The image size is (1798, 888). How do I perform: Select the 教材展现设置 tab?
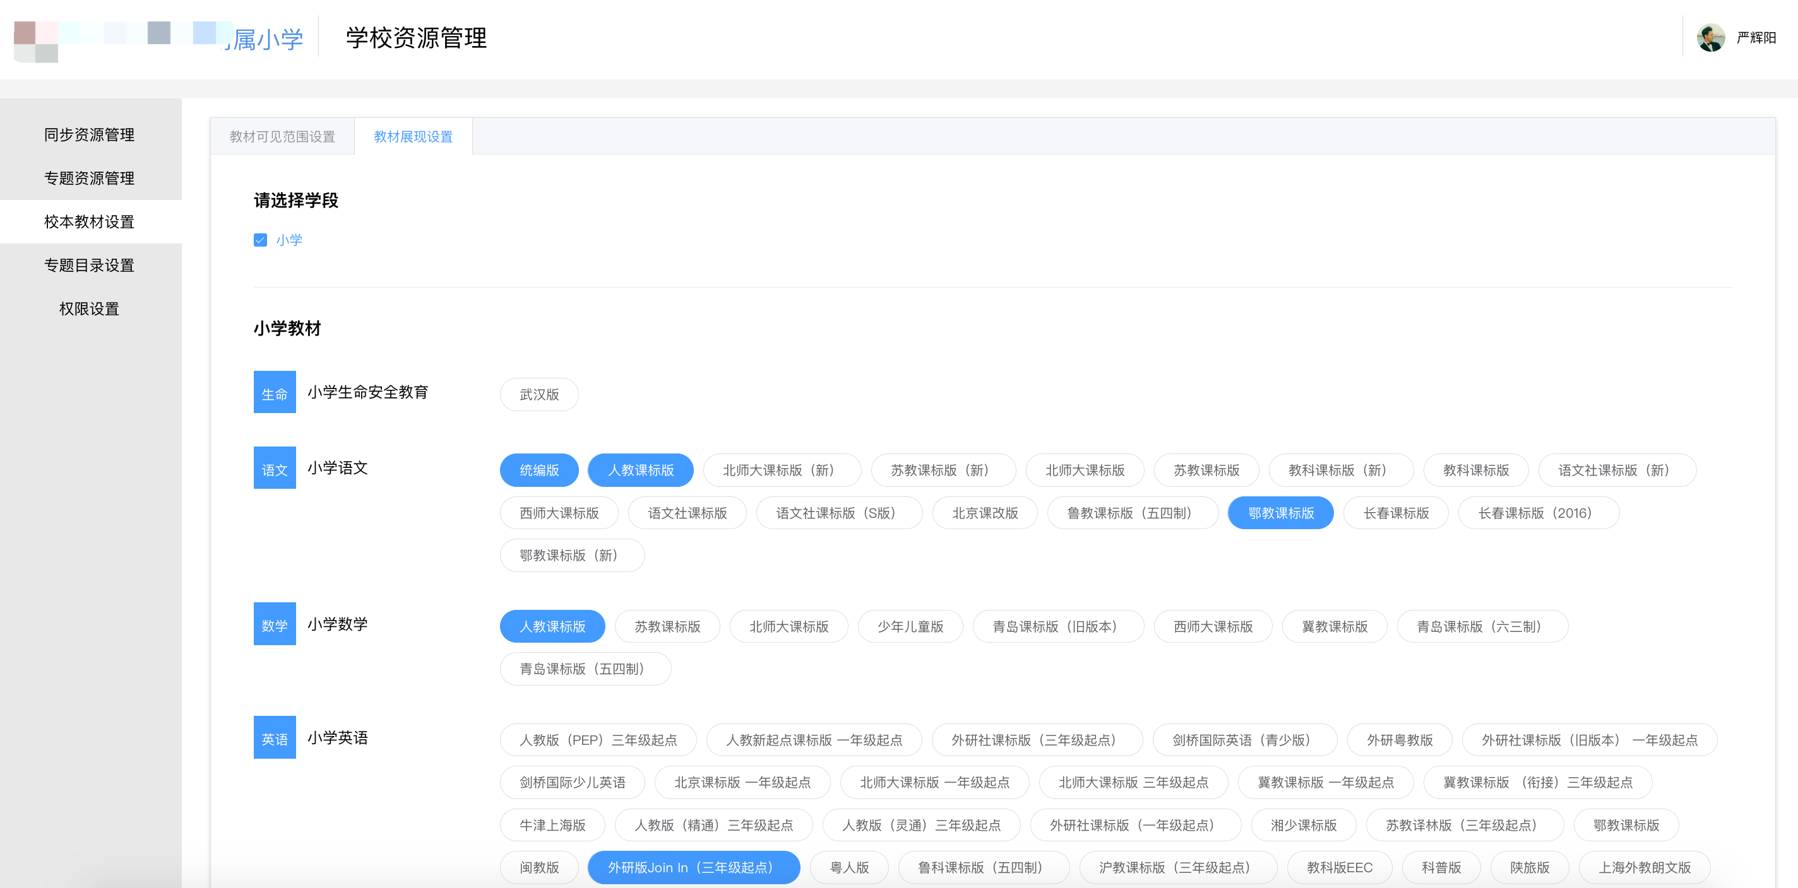[x=414, y=137]
